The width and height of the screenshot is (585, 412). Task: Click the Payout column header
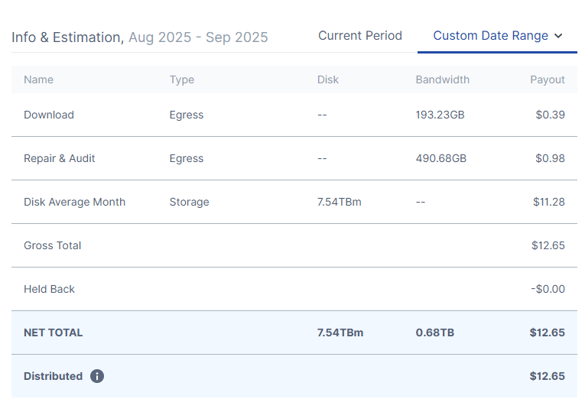pos(547,79)
